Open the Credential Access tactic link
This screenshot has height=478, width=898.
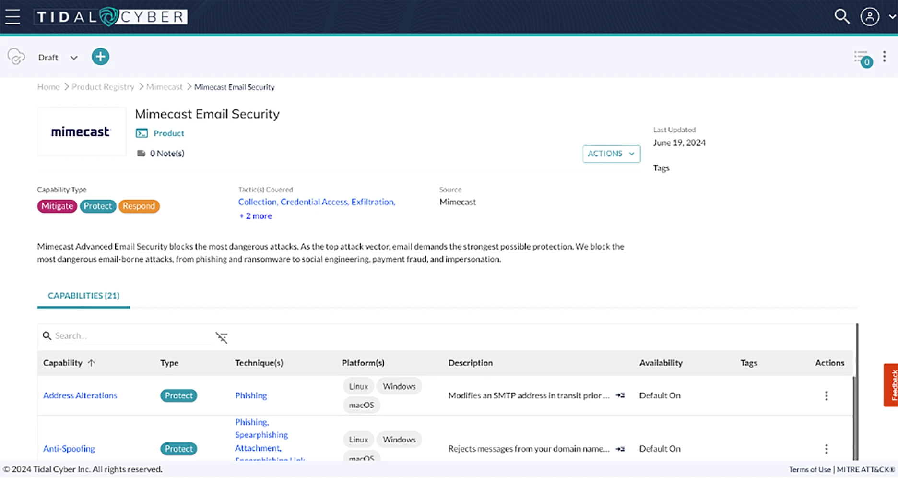click(314, 202)
